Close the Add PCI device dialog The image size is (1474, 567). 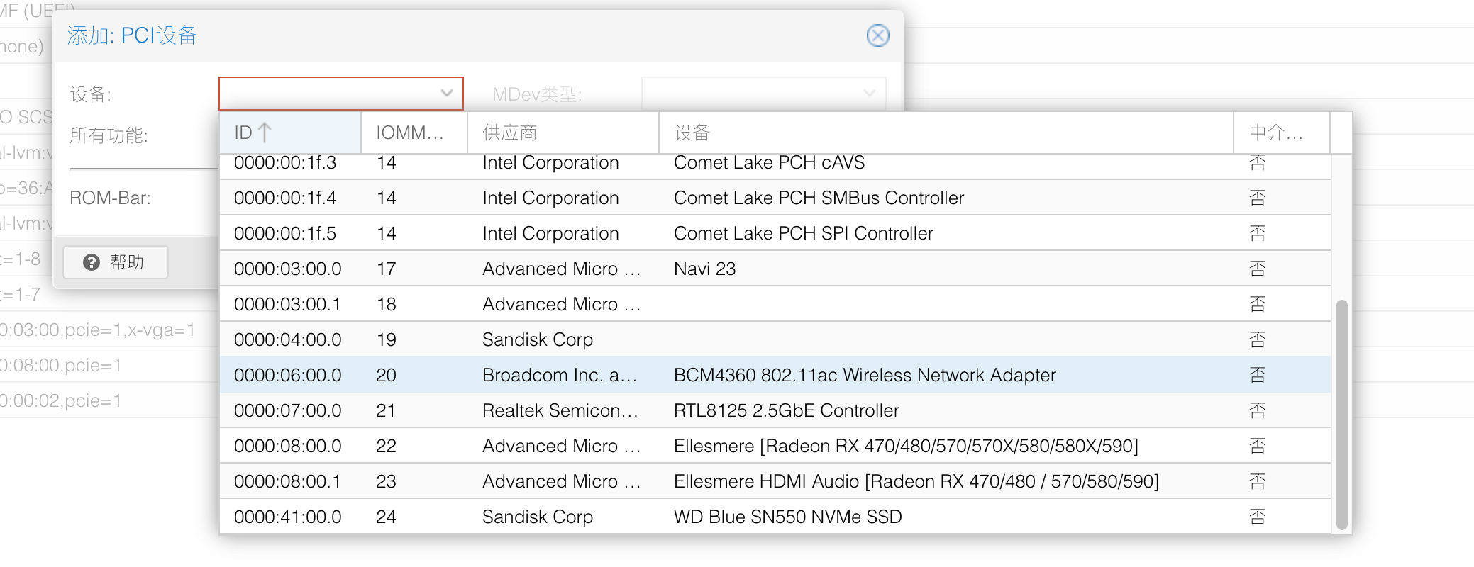[877, 35]
